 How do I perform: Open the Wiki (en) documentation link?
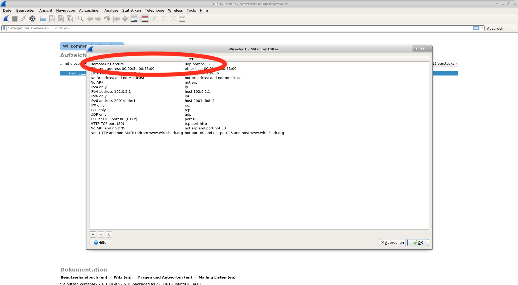pos(122,277)
